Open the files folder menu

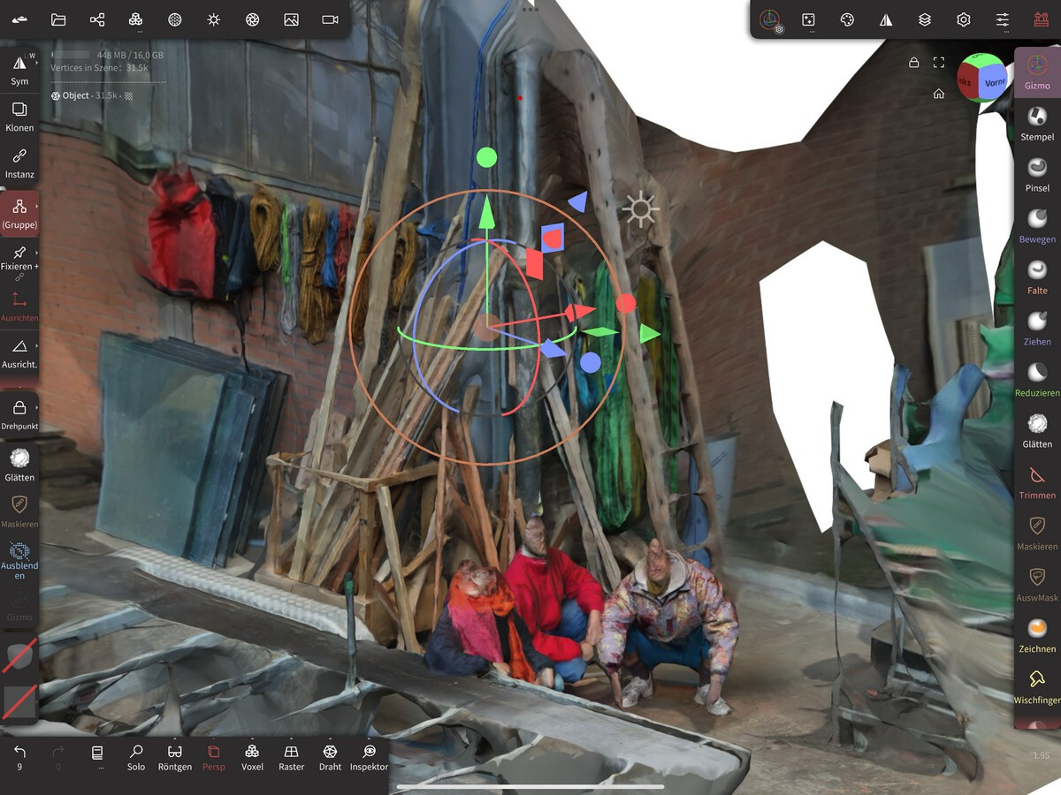coord(58,19)
